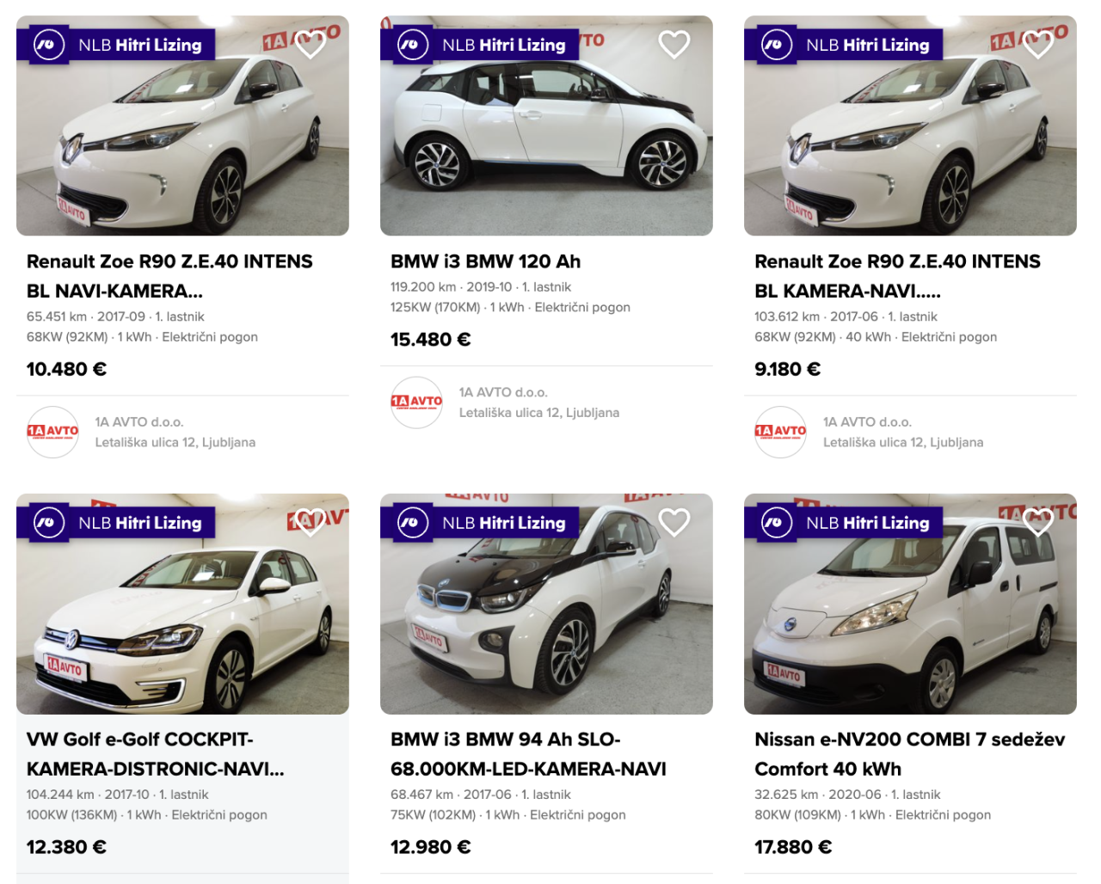This screenshot has width=1101, height=884.
Task: Click the Nissan e-NV200 COMBI 7 sedežev title
Action: pos(909,754)
